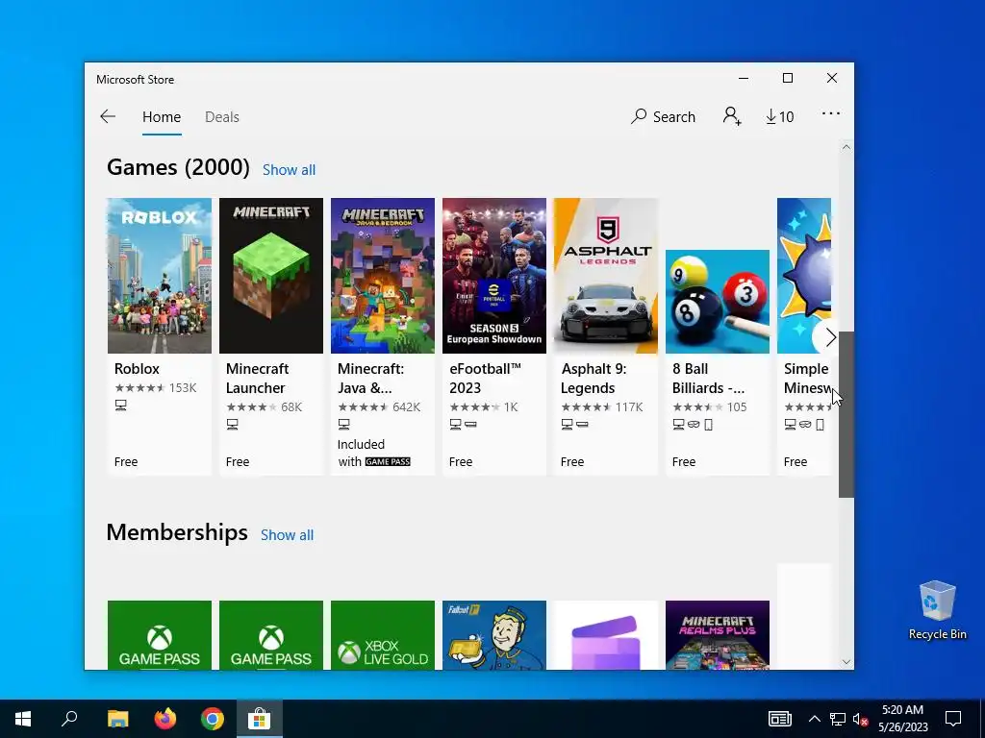Click the network status tray icon
The image size is (985, 738).
coord(838,719)
